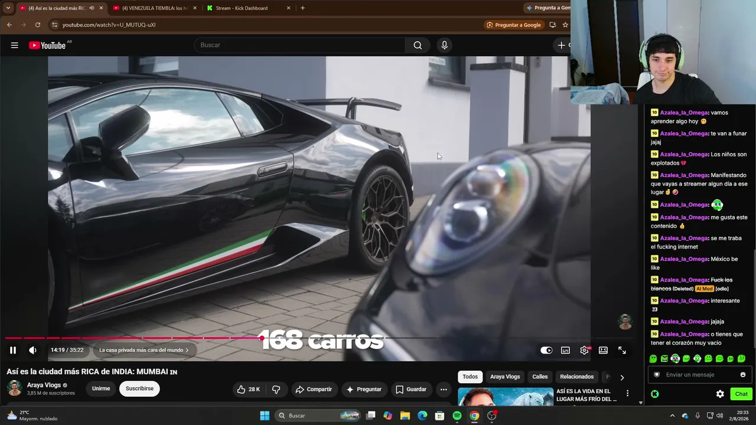This screenshot has height=425, width=756.
Task: Mute the tab via its speaker icon
Action: pos(92,8)
